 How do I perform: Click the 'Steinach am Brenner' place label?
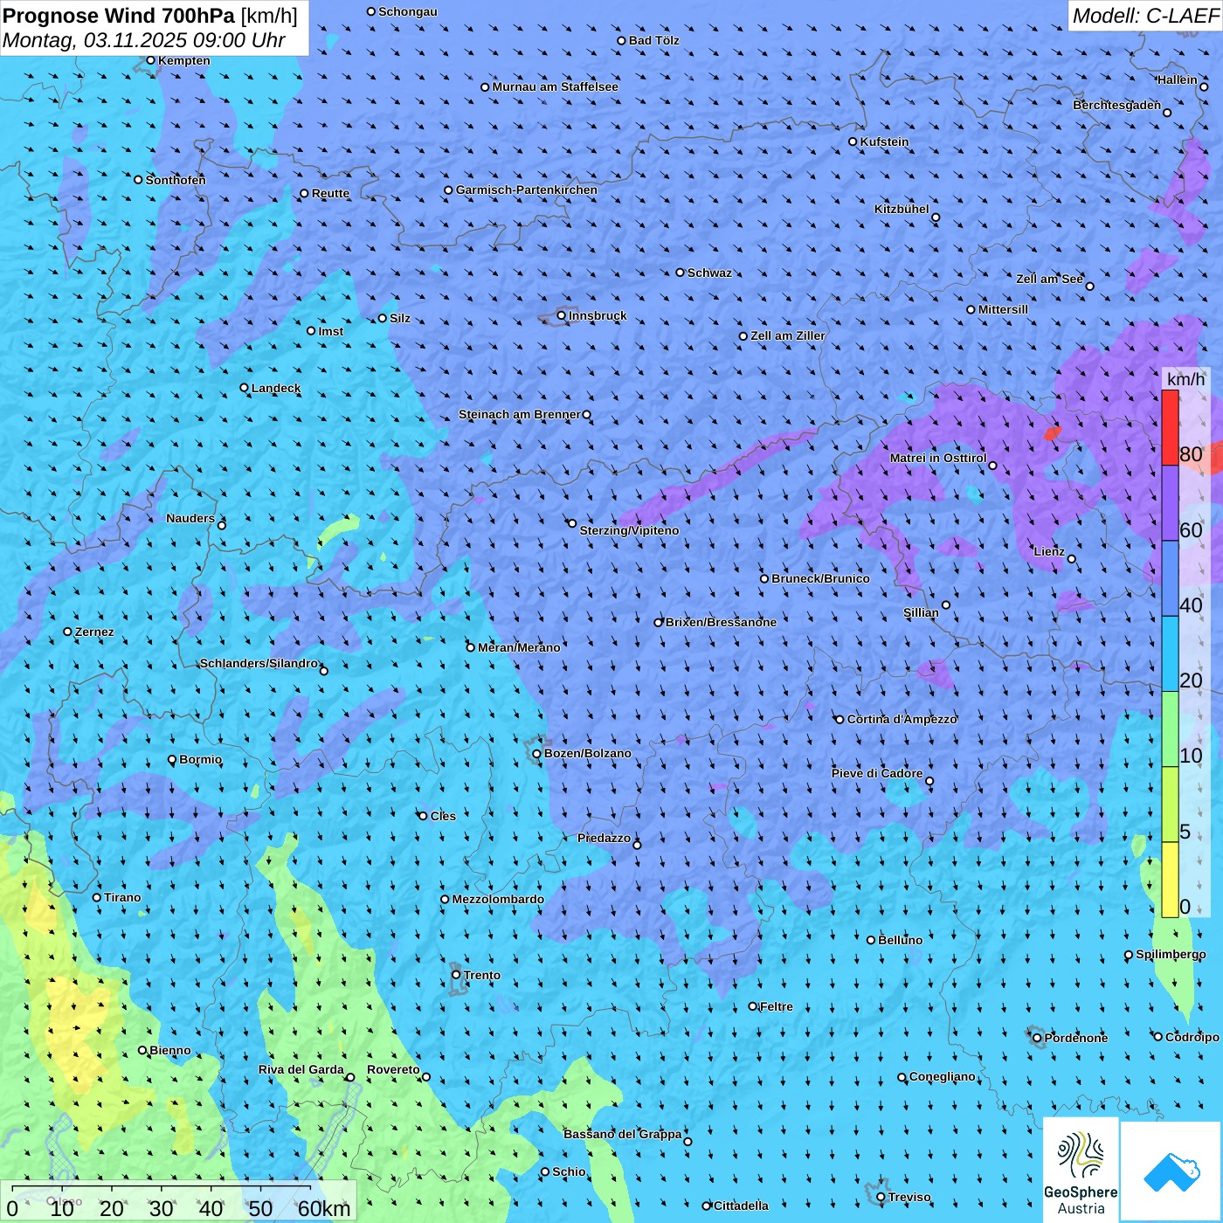[x=519, y=414]
